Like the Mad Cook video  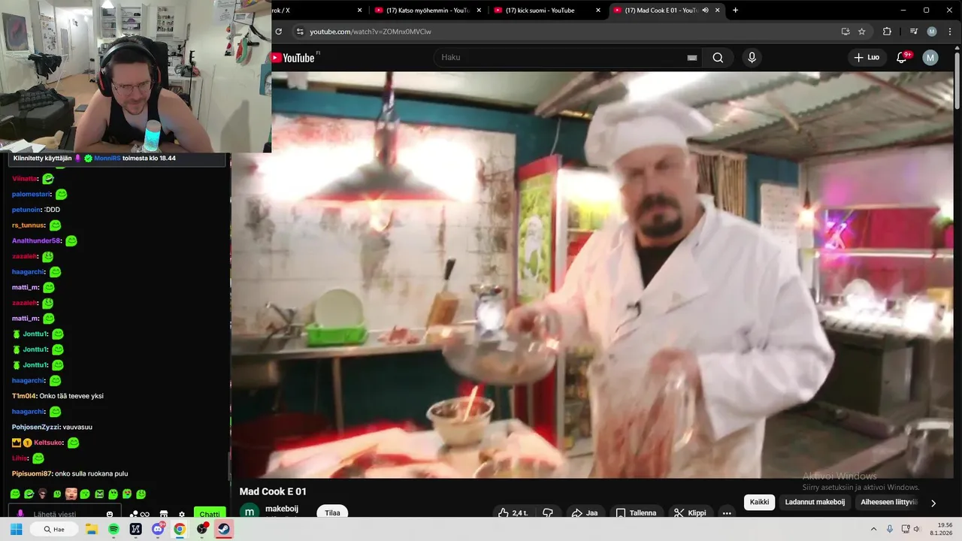click(513, 513)
